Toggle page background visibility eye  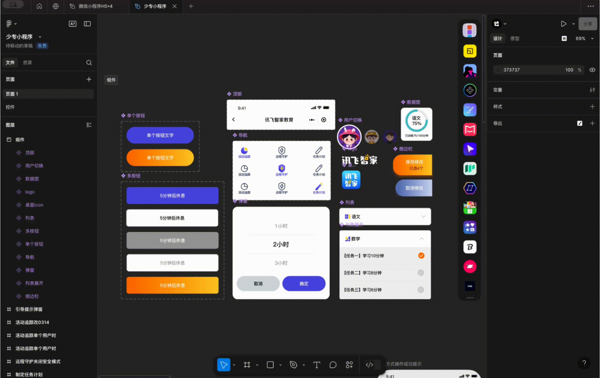pos(592,70)
